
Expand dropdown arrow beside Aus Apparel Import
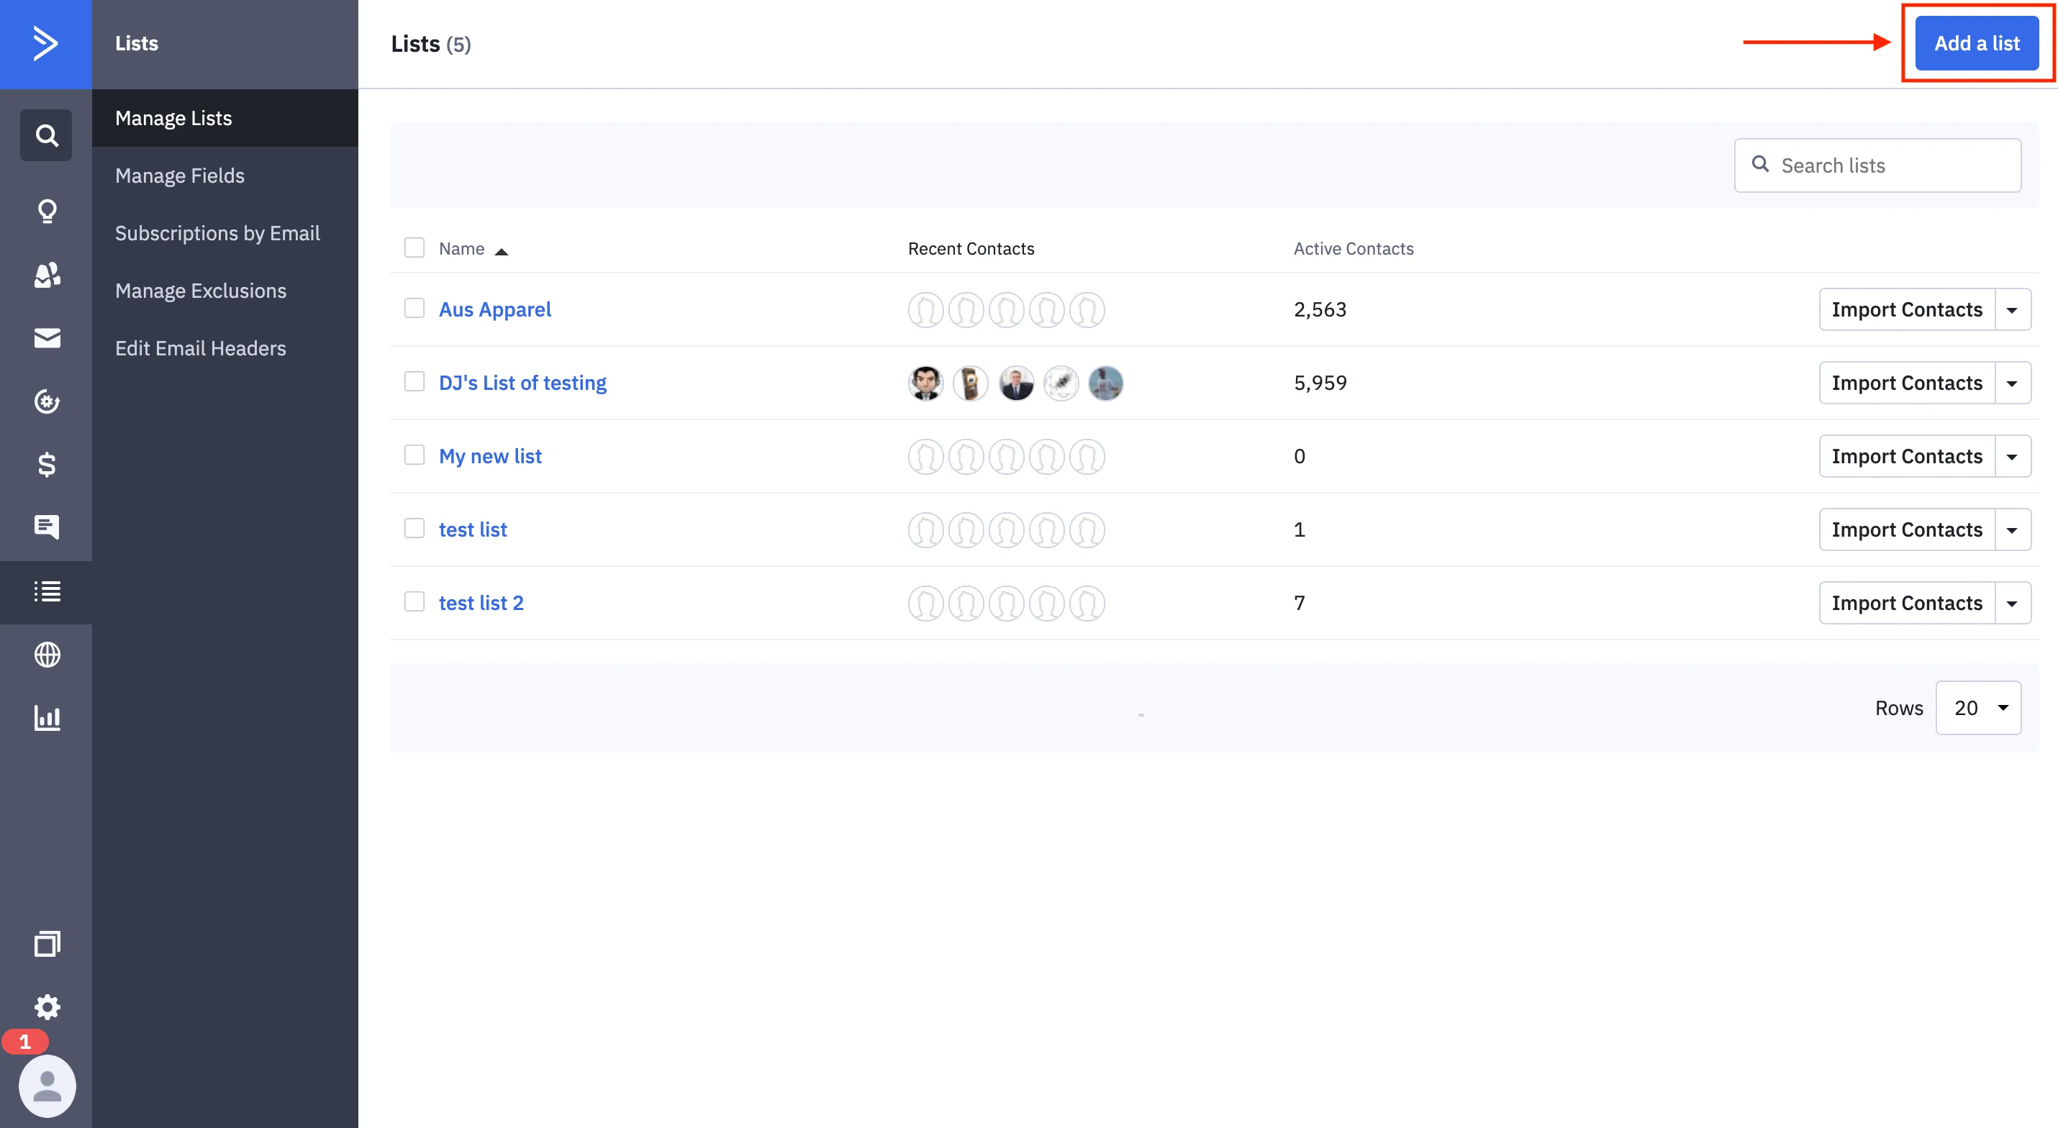coord(2012,310)
